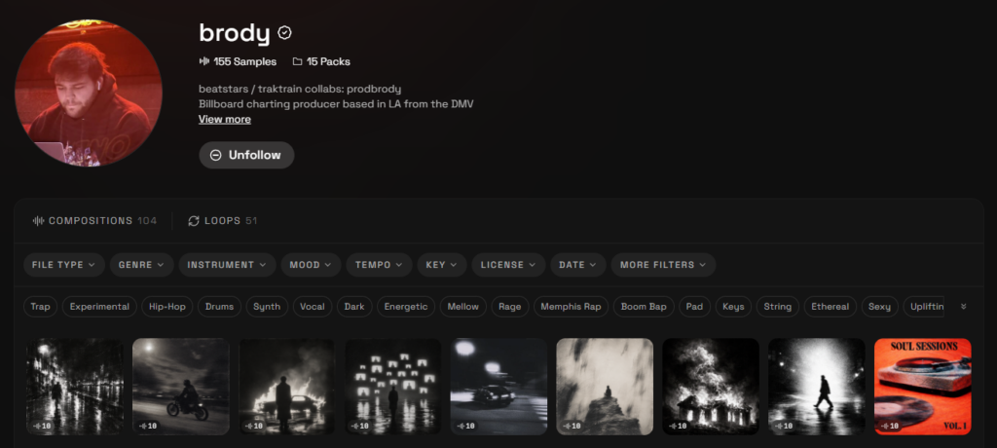
Task: Select the Sexy tag
Action: tap(879, 307)
